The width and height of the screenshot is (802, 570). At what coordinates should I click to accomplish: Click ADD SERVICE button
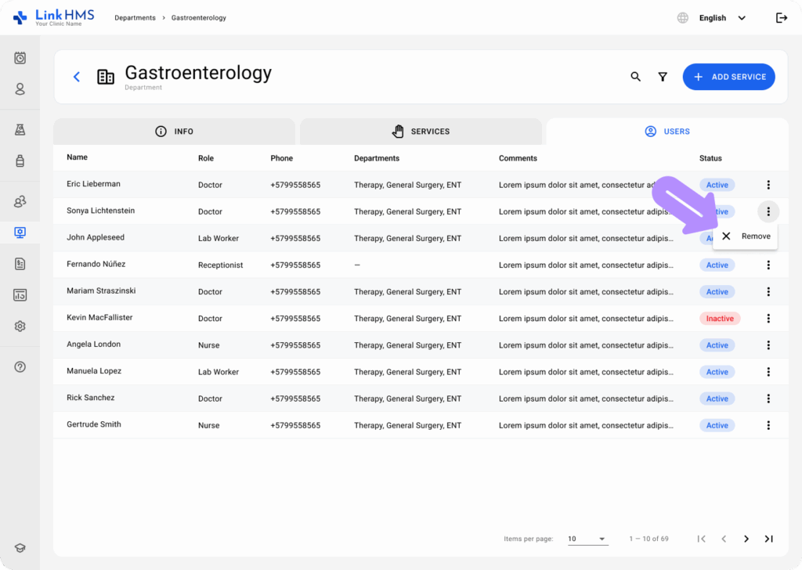click(728, 77)
